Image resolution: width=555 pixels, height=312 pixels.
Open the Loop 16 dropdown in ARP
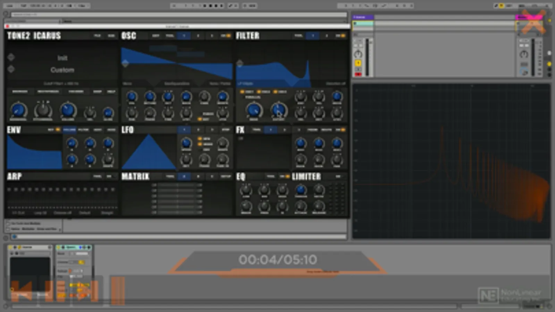point(40,213)
